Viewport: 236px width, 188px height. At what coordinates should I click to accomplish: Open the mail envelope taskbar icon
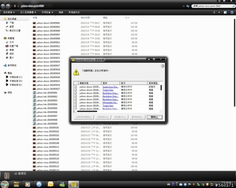click(x=51, y=184)
